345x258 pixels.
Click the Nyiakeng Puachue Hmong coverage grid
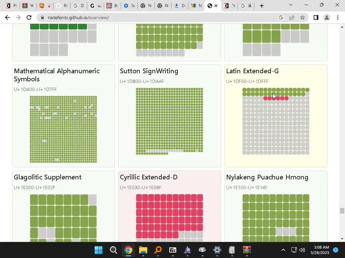[276, 218]
